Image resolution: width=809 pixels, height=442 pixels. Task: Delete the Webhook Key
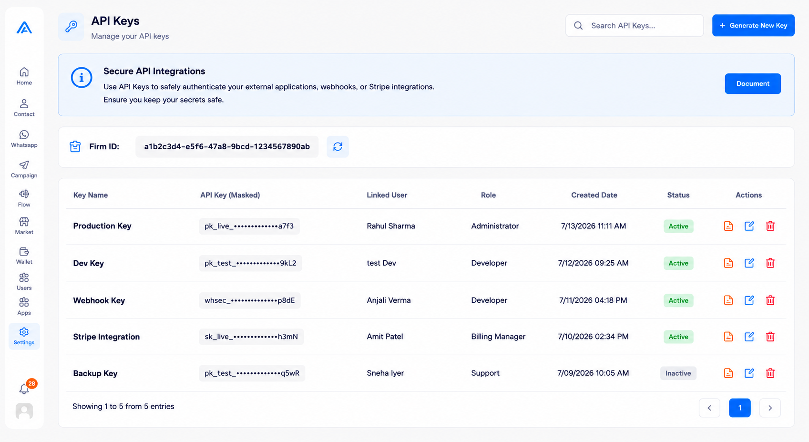pos(770,300)
